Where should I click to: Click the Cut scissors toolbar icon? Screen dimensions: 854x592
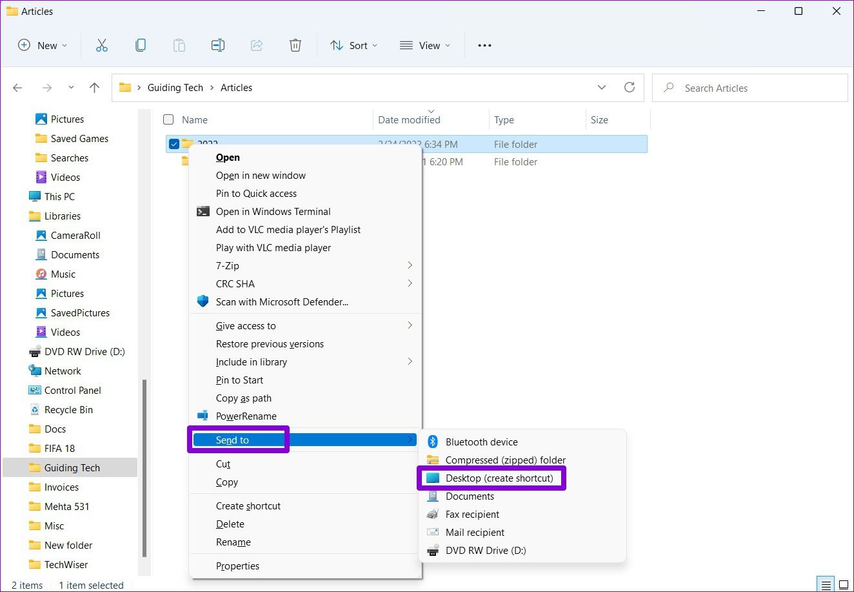(101, 45)
